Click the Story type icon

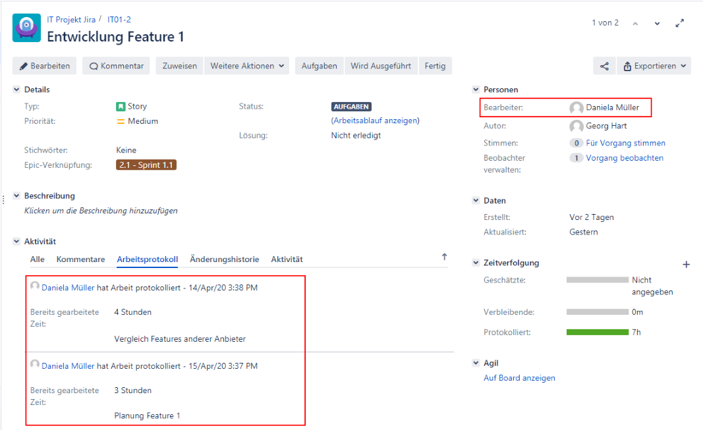click(x=121, y=107)
